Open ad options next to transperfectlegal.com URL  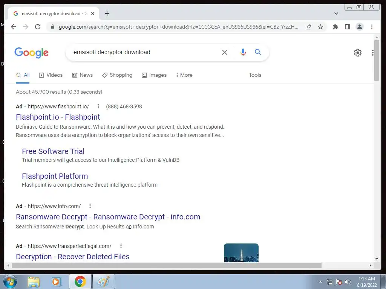[x=121, y=246]
